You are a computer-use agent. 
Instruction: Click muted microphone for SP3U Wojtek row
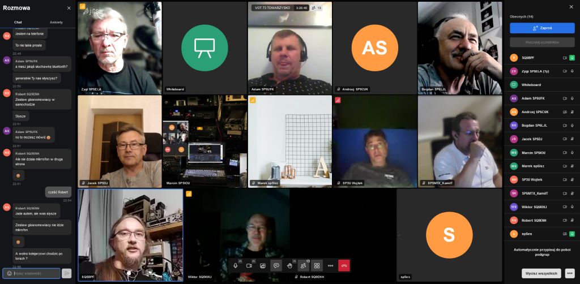[x=572, y=179]
